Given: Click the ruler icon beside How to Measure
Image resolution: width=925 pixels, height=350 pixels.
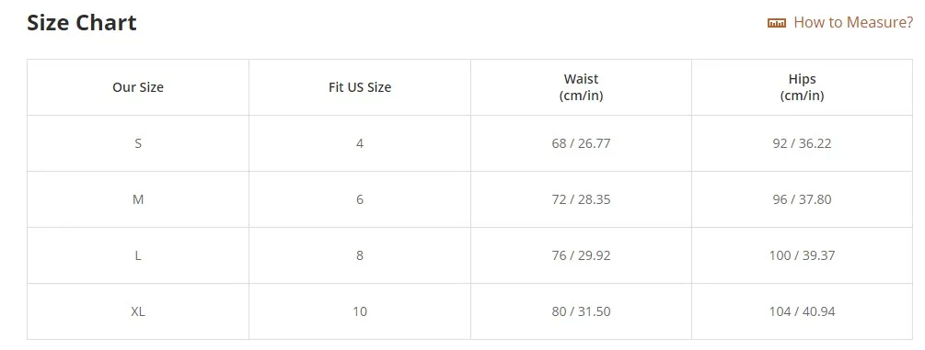Looking at the screenshot, I should [x=776, y=23].
